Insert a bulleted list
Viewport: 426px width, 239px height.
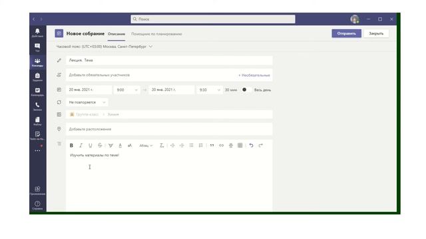click(x=191, y=145)
